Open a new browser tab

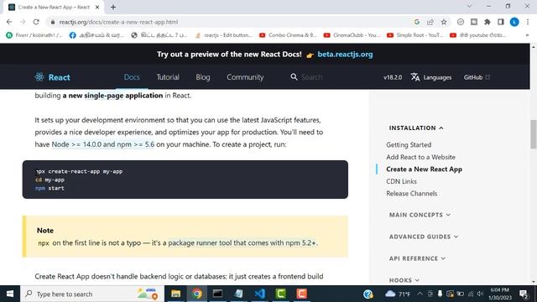[x=113, y=8]
